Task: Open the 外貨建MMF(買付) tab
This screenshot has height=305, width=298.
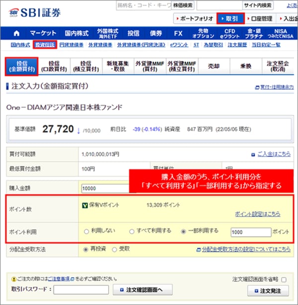Action: click(x=150, y=66)
